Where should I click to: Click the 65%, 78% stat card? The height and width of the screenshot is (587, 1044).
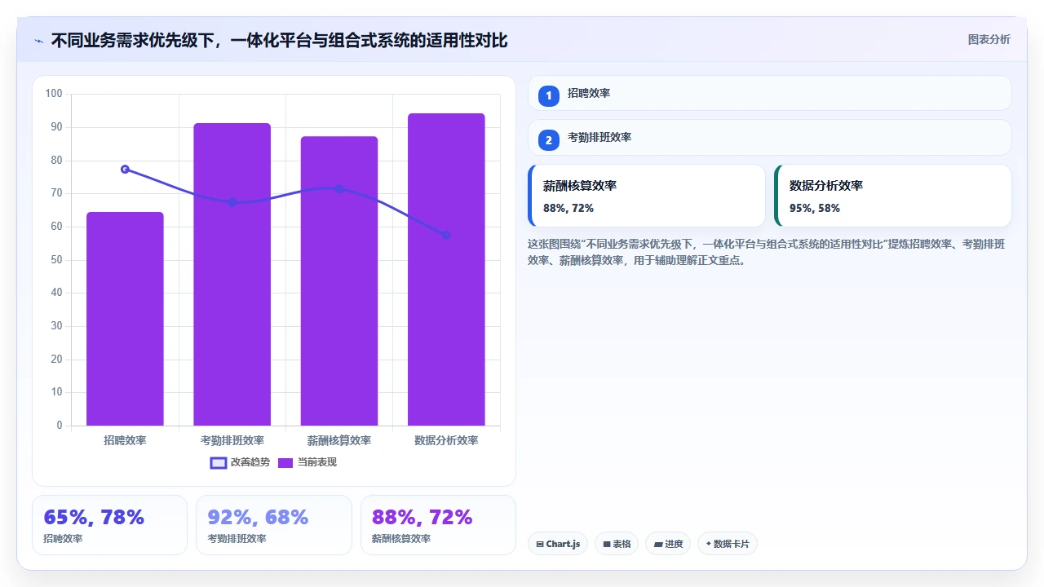pyautogui.click(x=109, y=525)
